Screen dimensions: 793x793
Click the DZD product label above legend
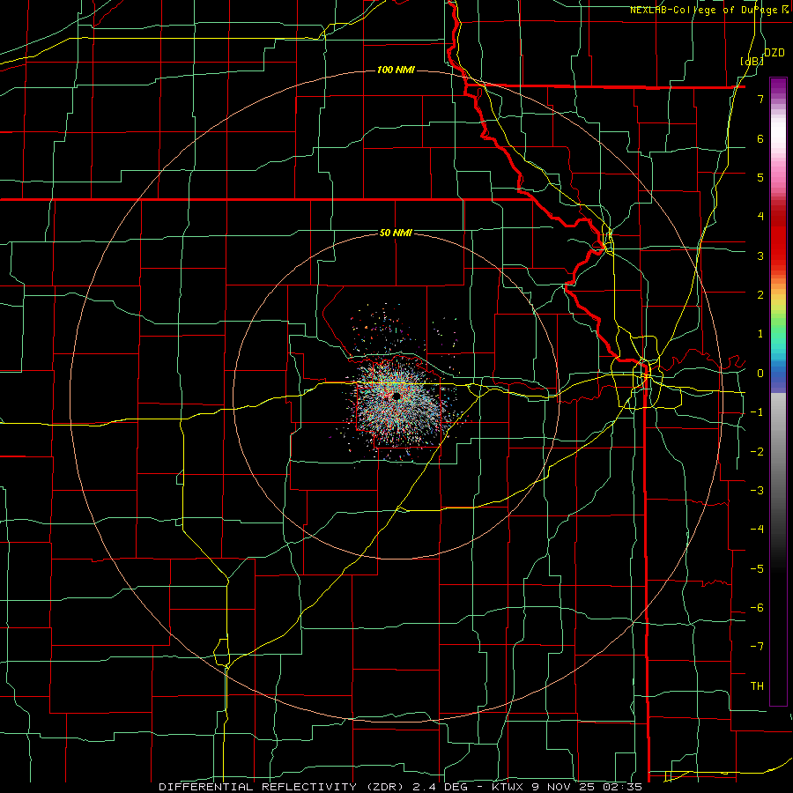tap(774, 52)
